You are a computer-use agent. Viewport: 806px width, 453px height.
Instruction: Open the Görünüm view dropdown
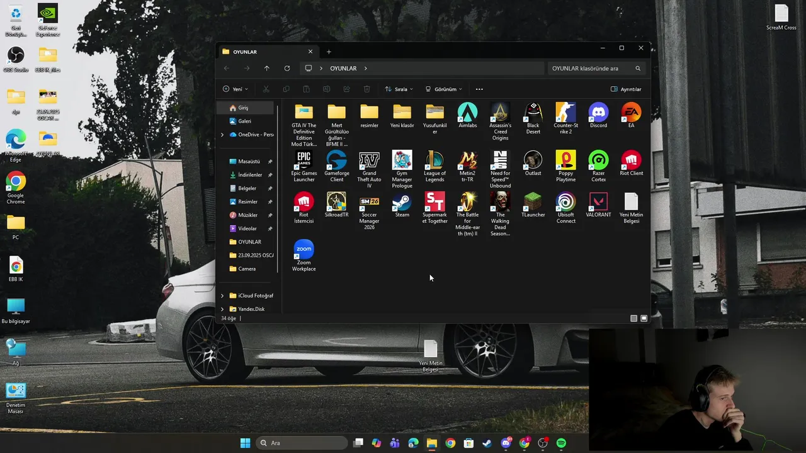444,89
